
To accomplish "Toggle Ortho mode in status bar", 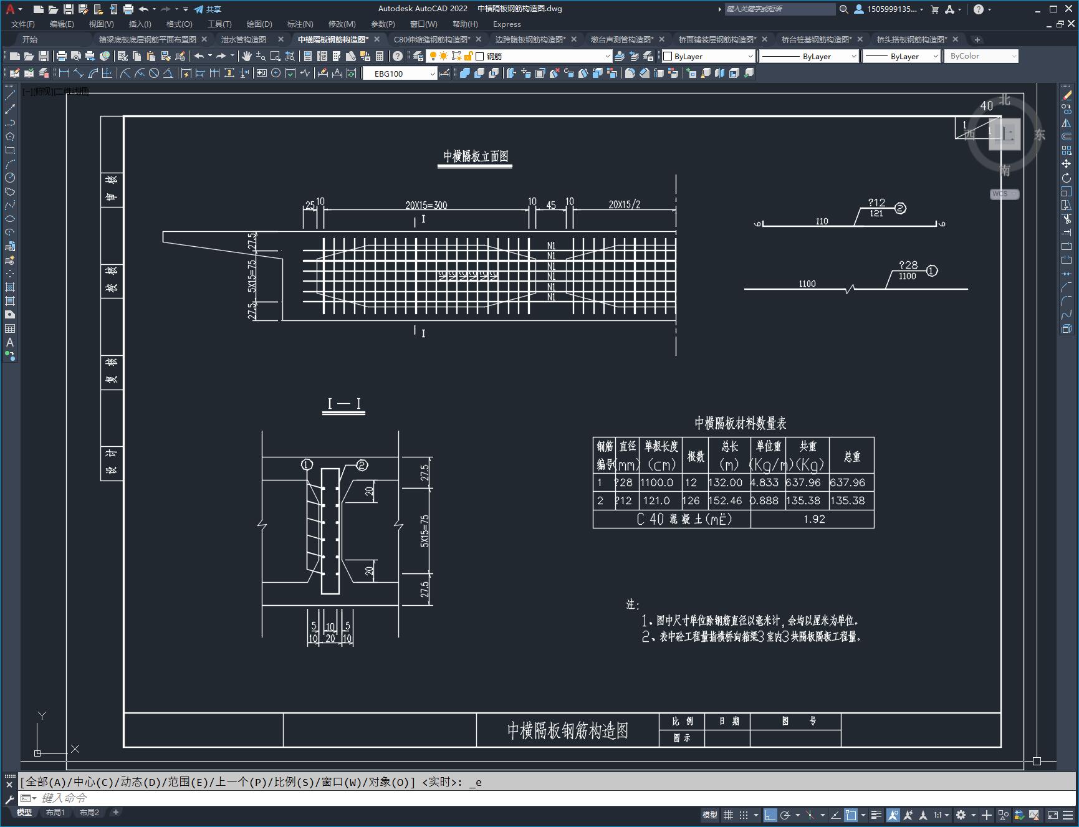I will click(x=770, y=815).
